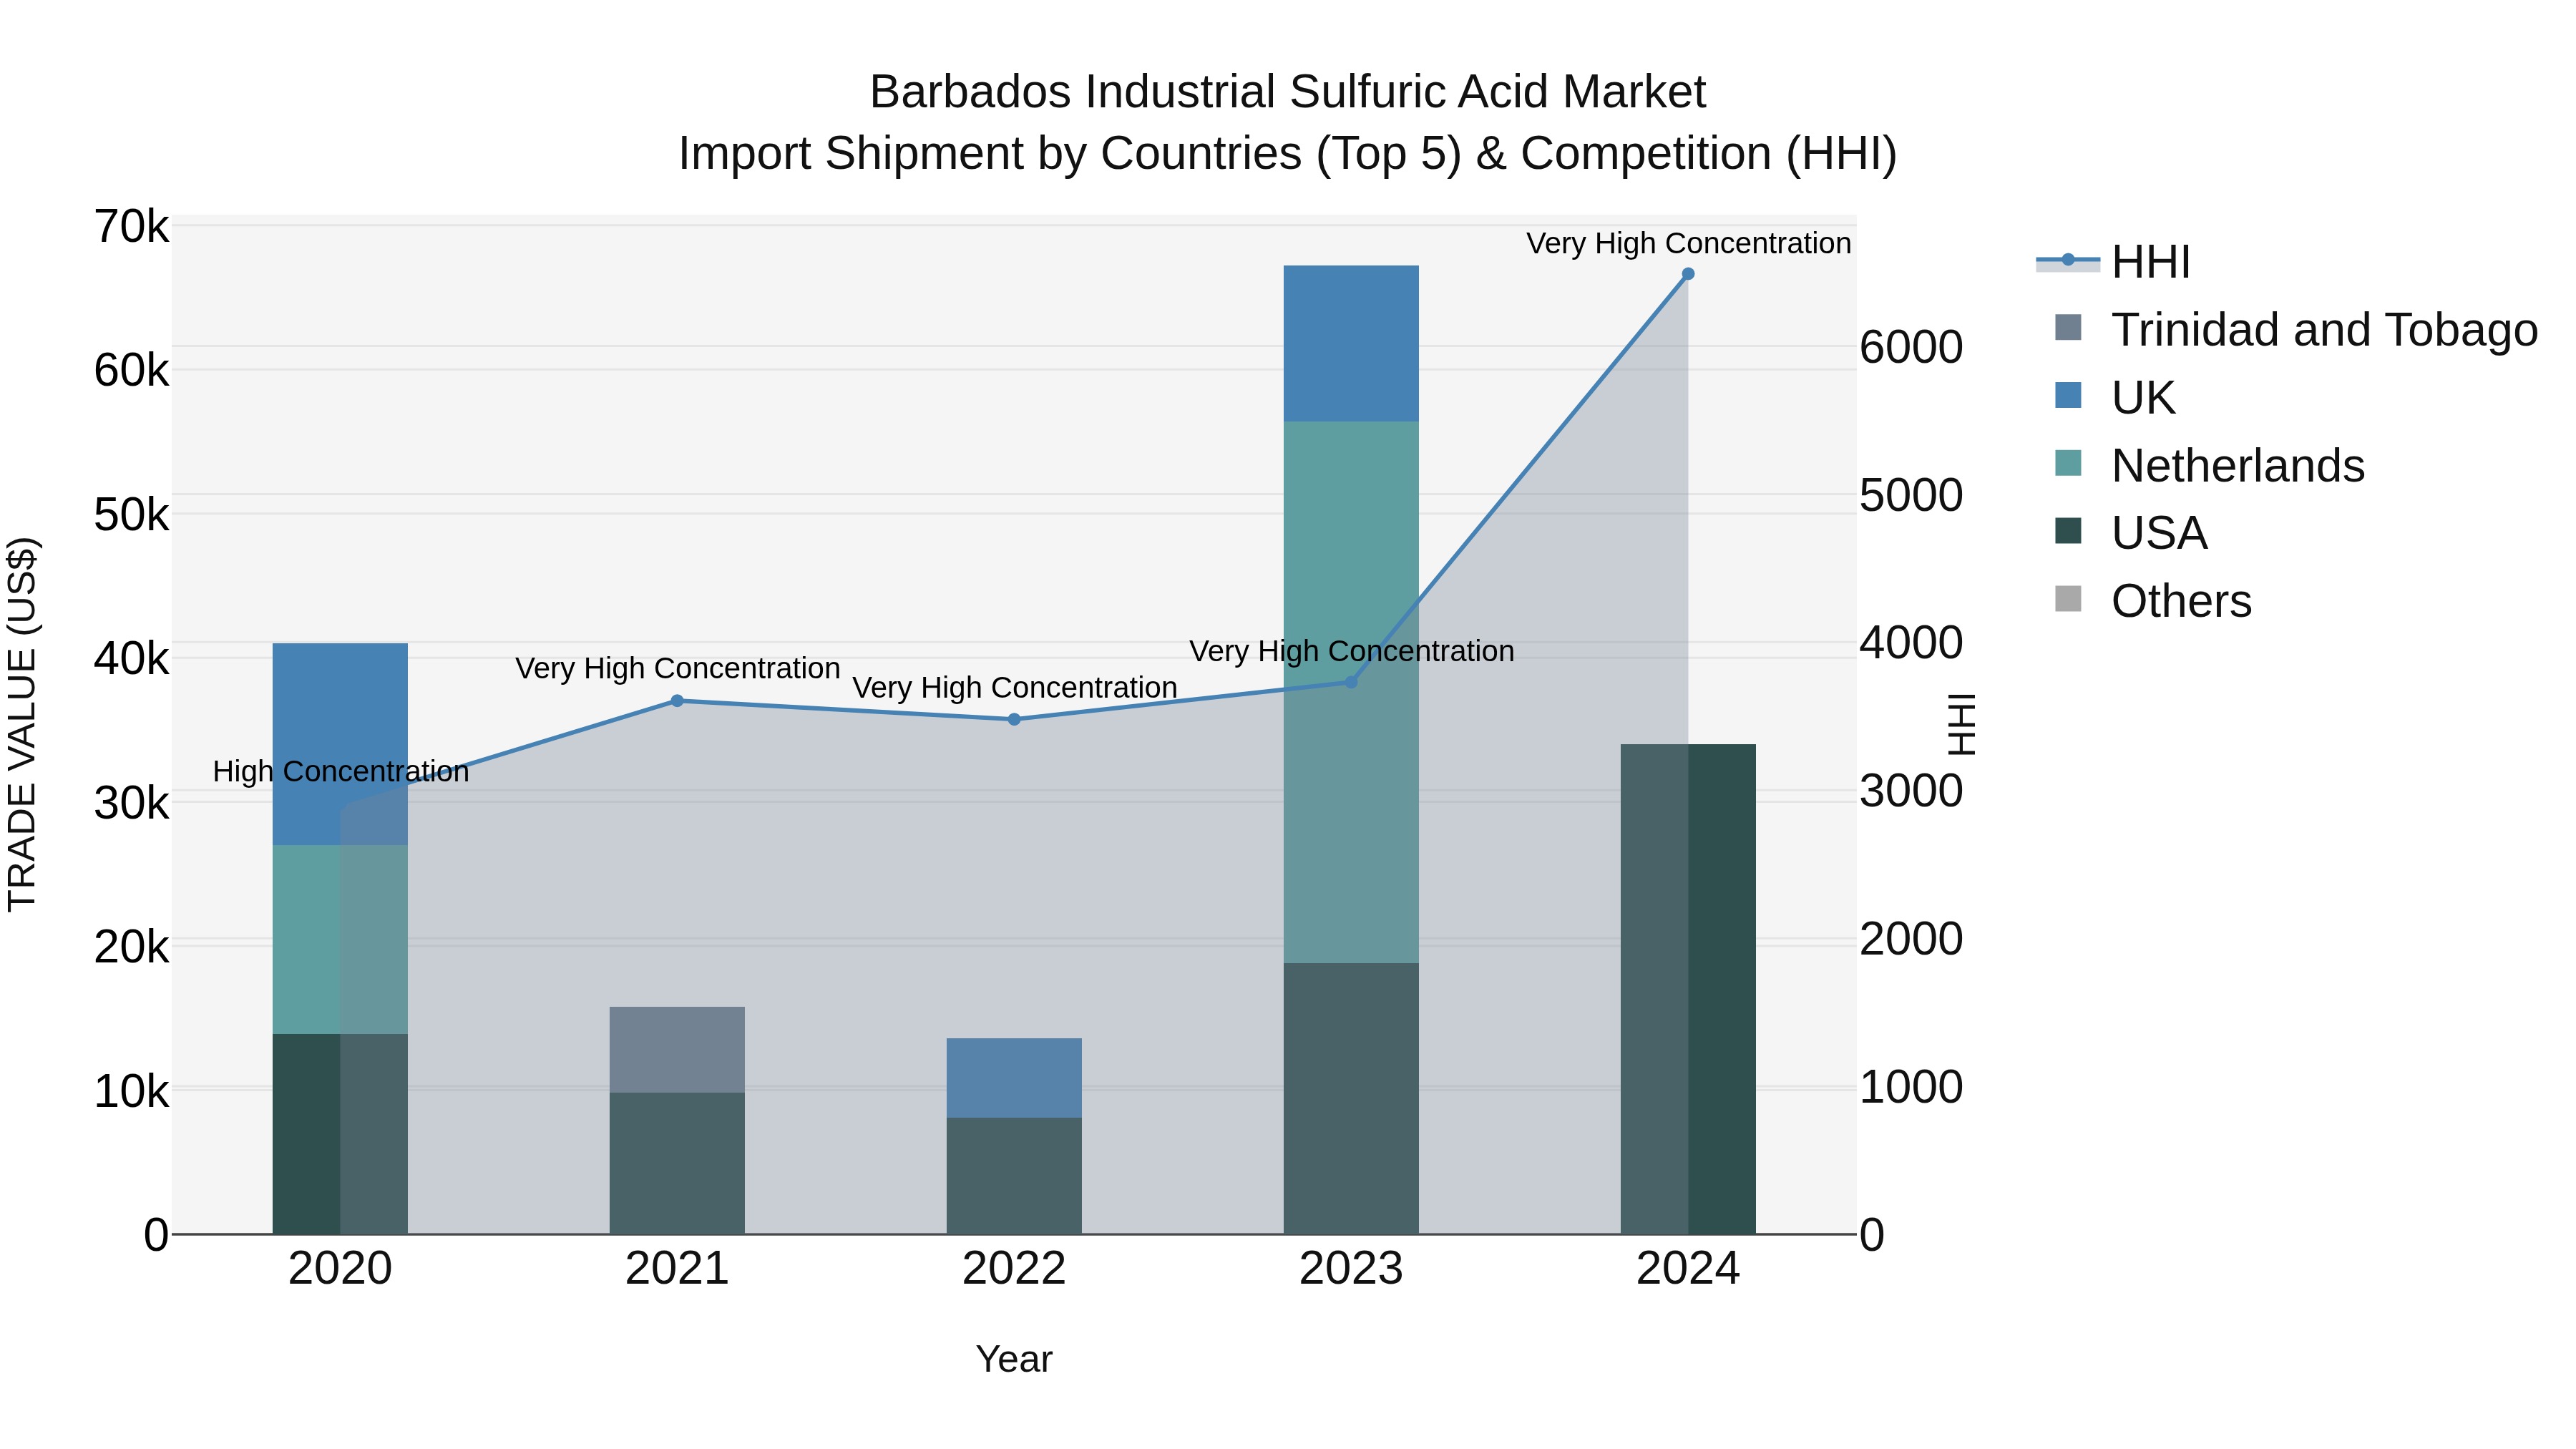This screenshot has height=1449, width=2576.
Task: Click the UK segment of 2023 bar
Action: (x=1351, y=344)
